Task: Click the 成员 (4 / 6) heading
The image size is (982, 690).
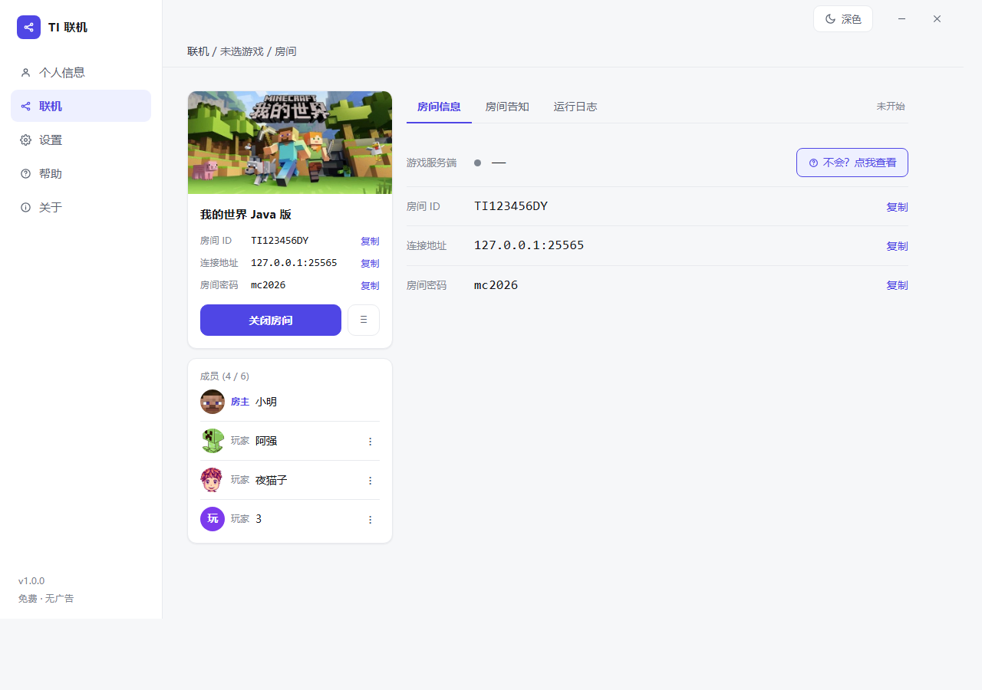Action: 225,376
